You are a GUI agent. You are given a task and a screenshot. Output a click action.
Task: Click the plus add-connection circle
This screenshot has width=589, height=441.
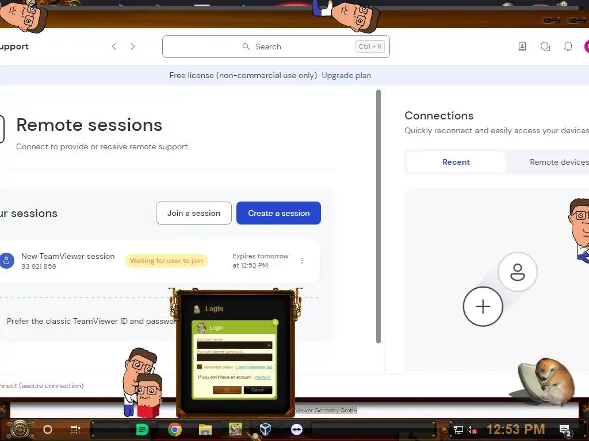483,307
